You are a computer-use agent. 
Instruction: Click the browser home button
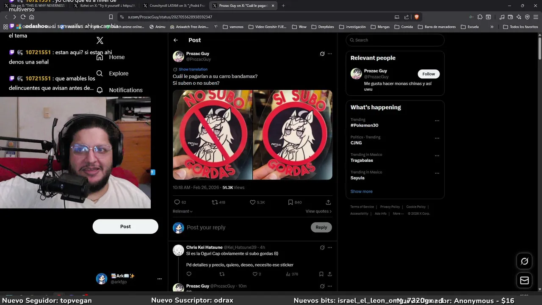pos(31,17)
